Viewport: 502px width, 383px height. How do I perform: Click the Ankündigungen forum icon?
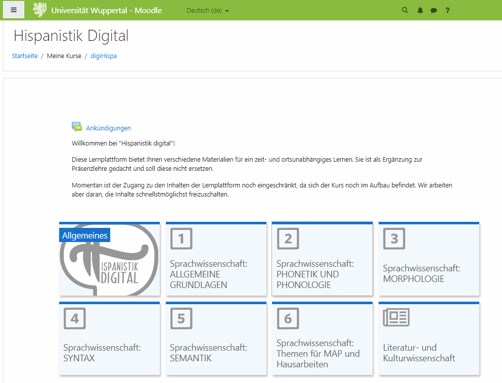pyautogui.click(x=77, y=127)
